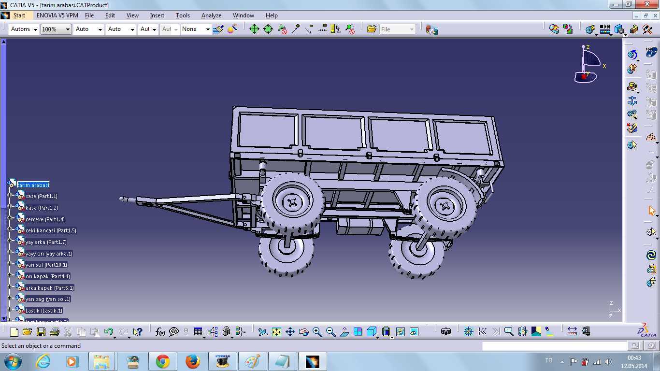Open Windows Explorer from the taskbar
Screen dimensions: 660x371
(x=101, y=361)
